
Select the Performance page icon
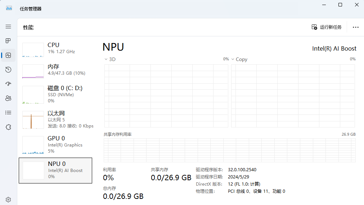point(8,55)
